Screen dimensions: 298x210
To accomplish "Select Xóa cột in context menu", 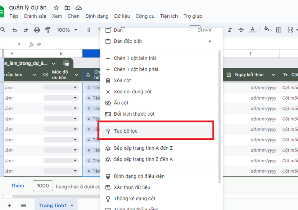I will [x=122, y=80].
